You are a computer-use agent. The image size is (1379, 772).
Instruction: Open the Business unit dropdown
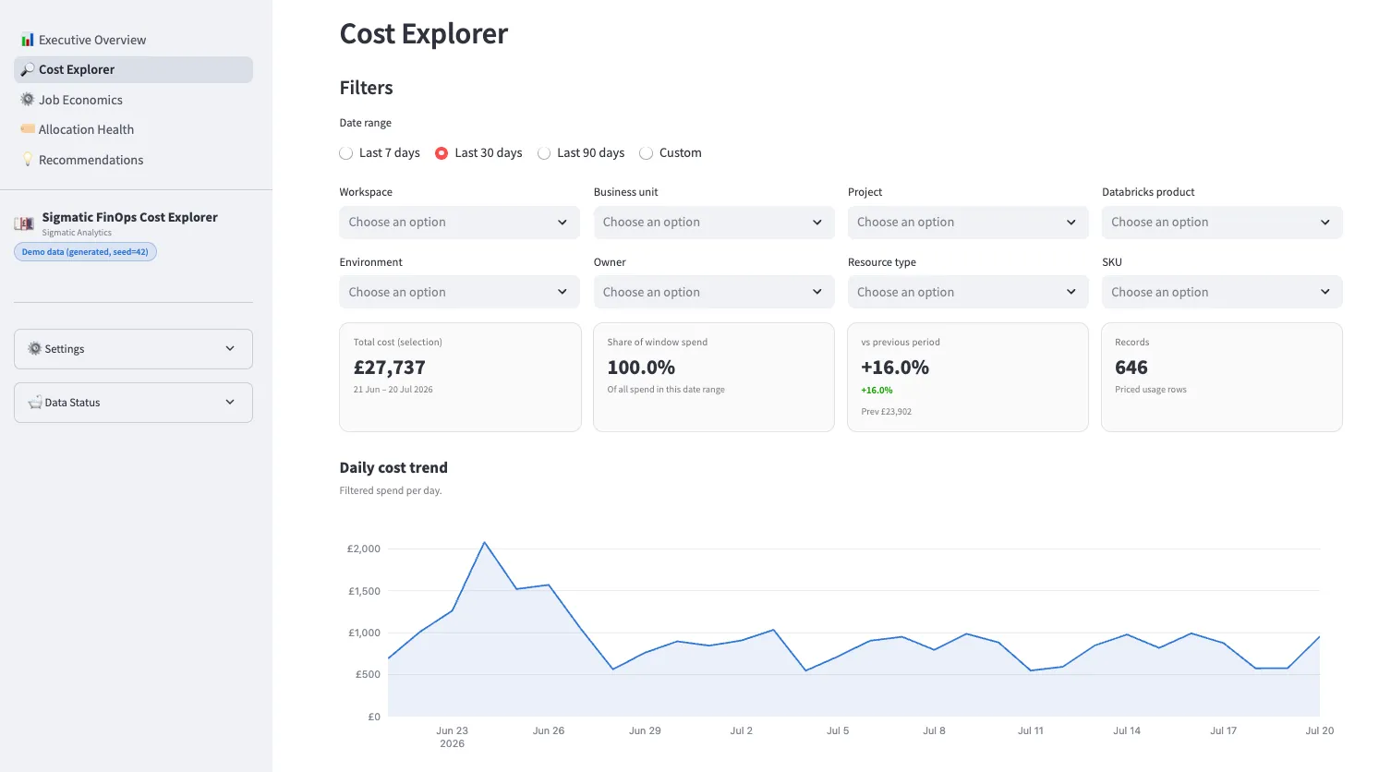[x=714, y=223]
